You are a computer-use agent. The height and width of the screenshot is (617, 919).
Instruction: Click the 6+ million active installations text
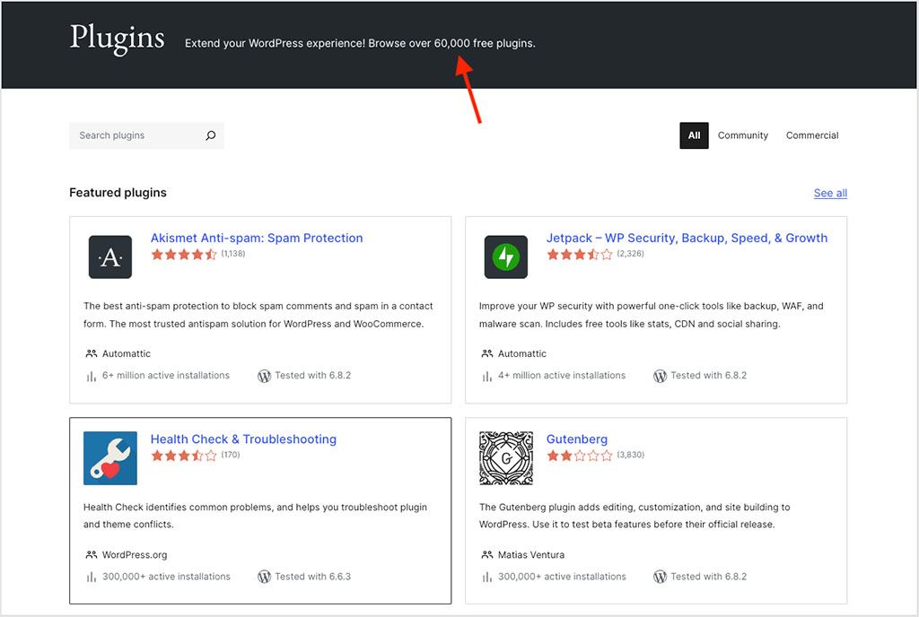click(166, 375)
